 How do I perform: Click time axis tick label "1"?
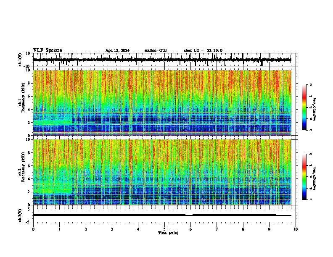(x=59, y=229)
